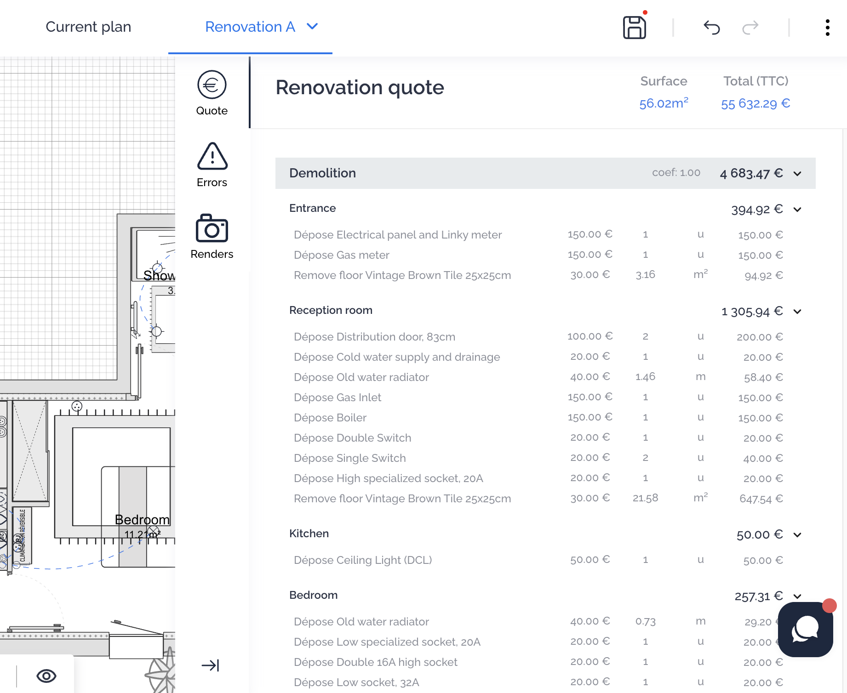Collapse the side panel with arrow icon
847x693 pixels.
pyautogui.click(x=211, y=665)
